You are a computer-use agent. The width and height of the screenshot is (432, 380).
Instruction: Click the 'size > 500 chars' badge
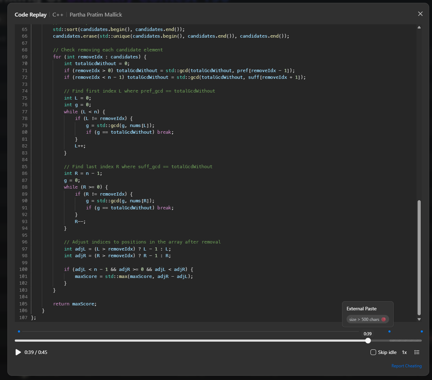point(367,319)
